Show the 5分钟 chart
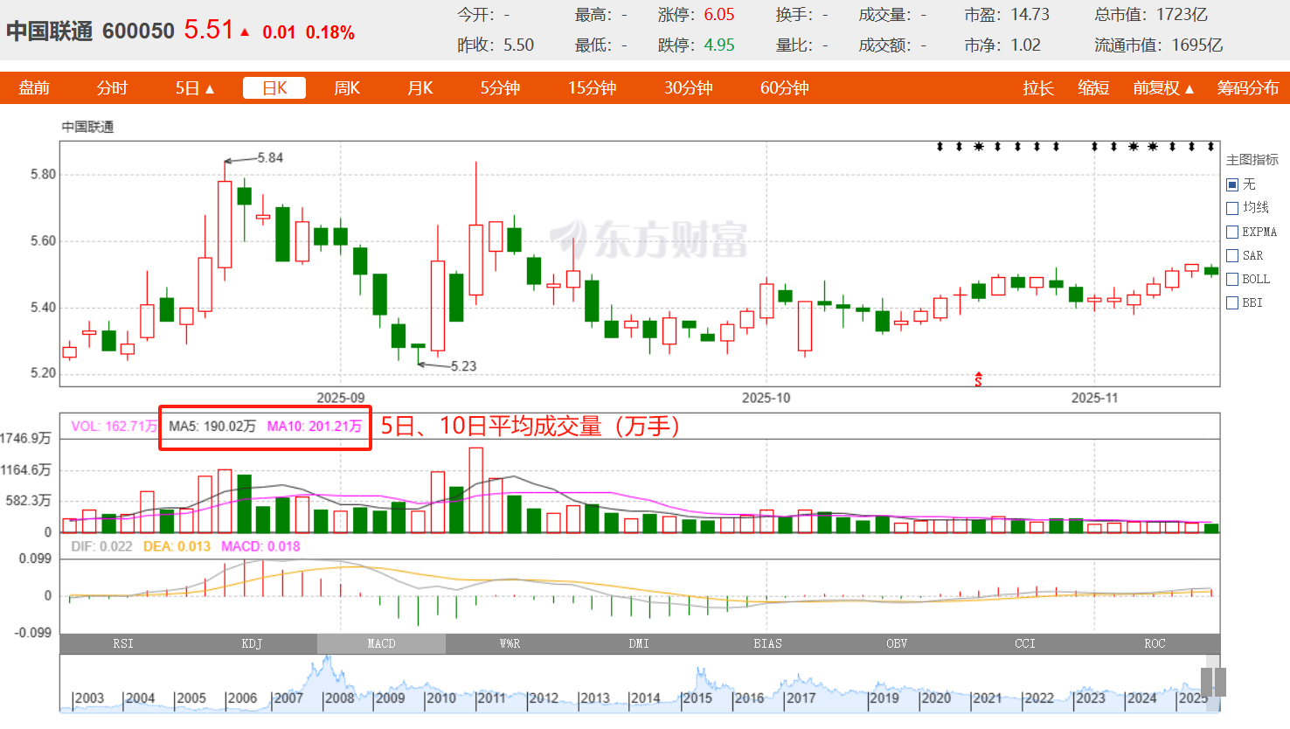The width and height of the screenshot is (1290, 729). click(500, 88)
